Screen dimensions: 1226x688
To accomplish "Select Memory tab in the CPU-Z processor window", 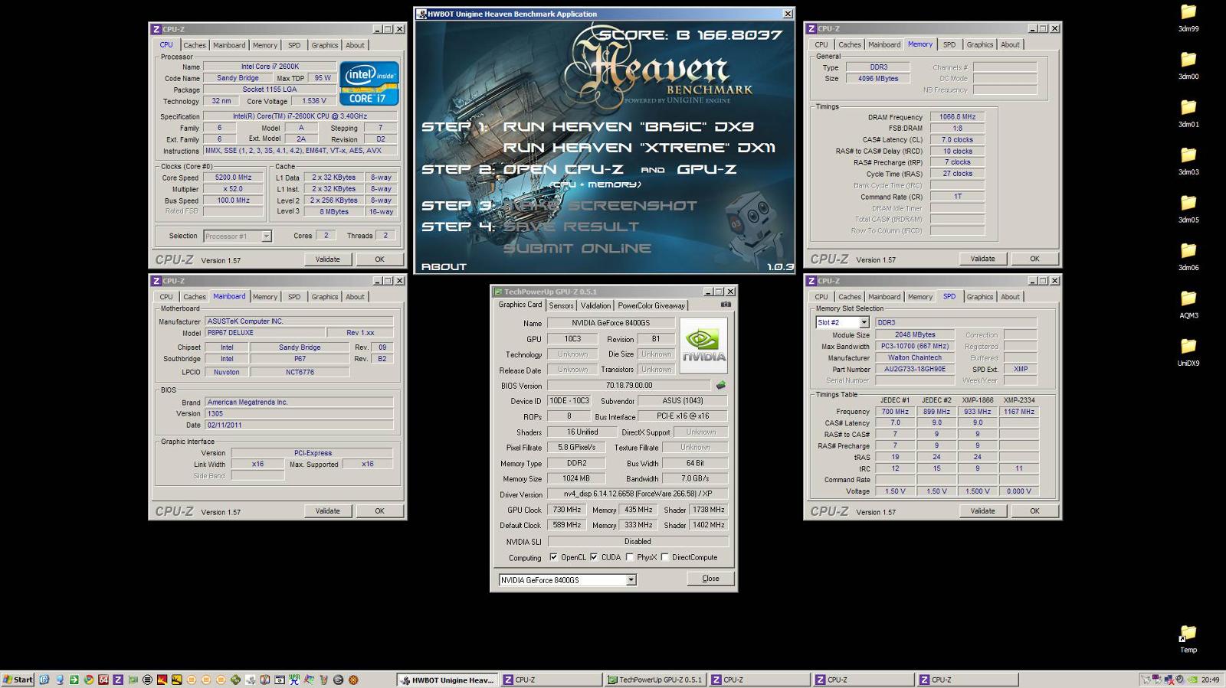I will [x=265, y=45].
